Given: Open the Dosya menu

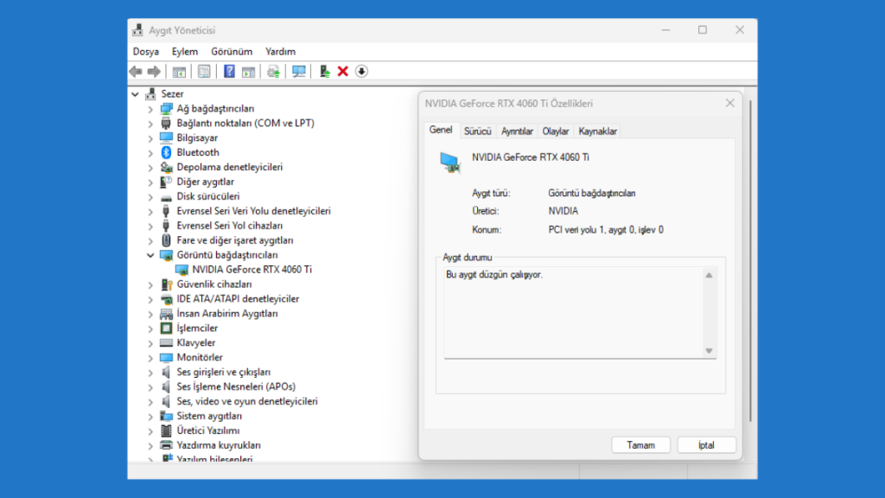Looking at the screenshot, I should coord(145,51).
